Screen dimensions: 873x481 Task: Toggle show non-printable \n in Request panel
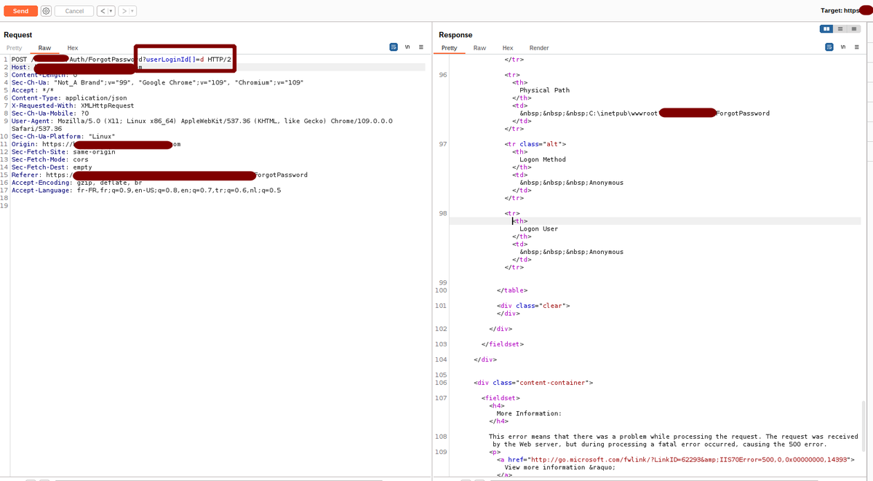pos(407,47)
